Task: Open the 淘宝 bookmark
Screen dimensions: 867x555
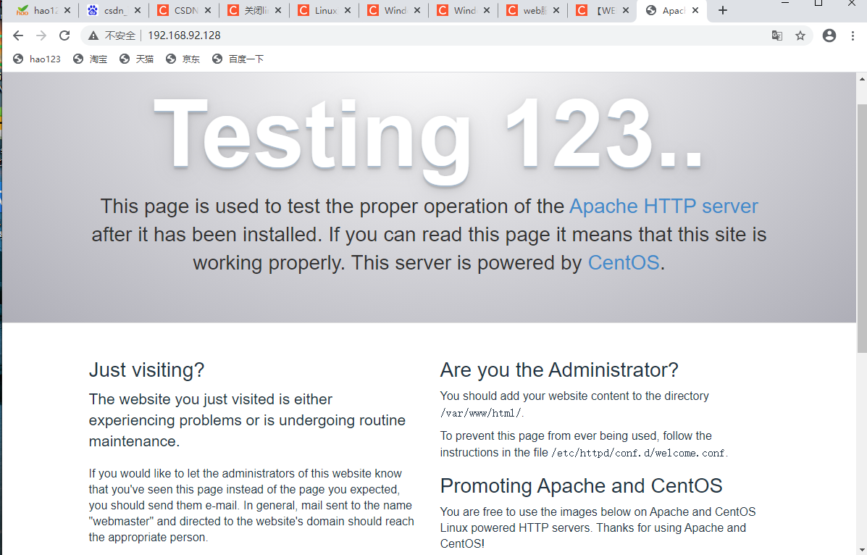Action: [90, 59]
